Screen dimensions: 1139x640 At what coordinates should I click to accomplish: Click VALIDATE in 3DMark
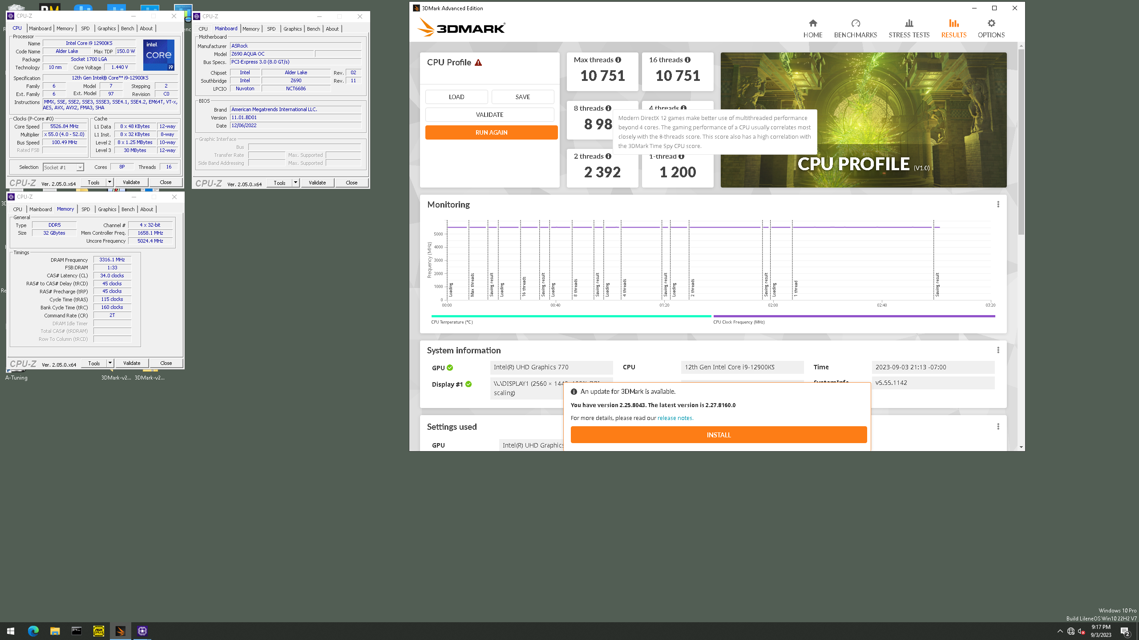point(489,115)
